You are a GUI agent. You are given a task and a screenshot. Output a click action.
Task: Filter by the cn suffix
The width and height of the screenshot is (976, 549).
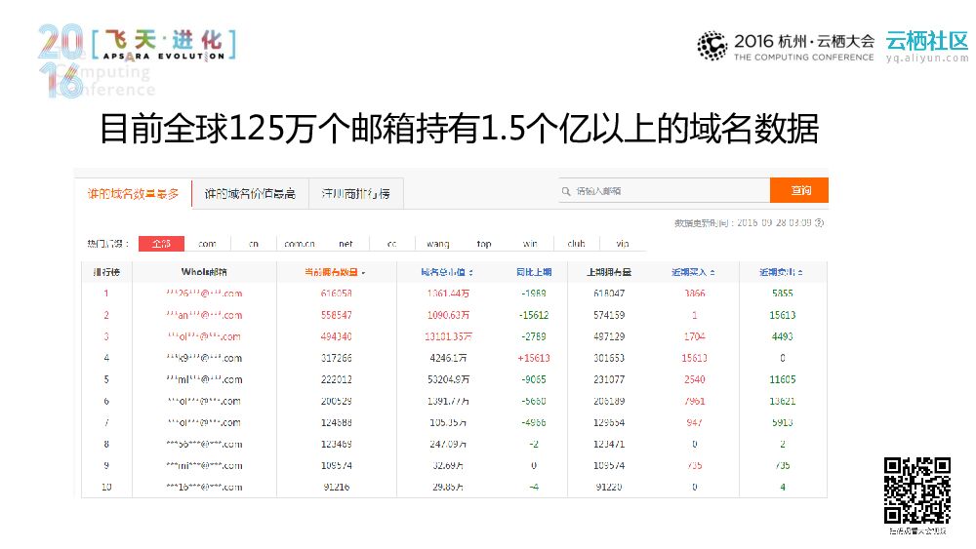[254, 244]
